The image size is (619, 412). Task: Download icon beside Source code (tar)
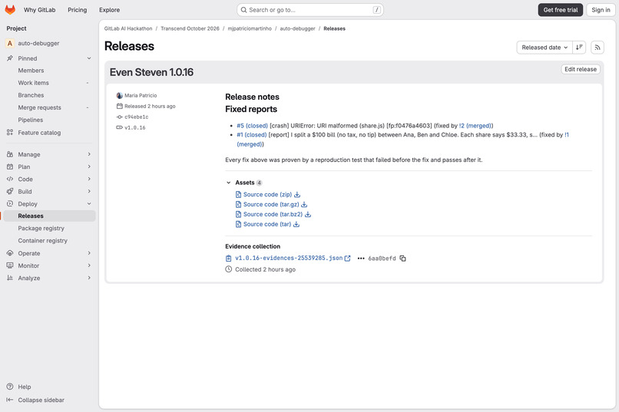coord(296,224)
